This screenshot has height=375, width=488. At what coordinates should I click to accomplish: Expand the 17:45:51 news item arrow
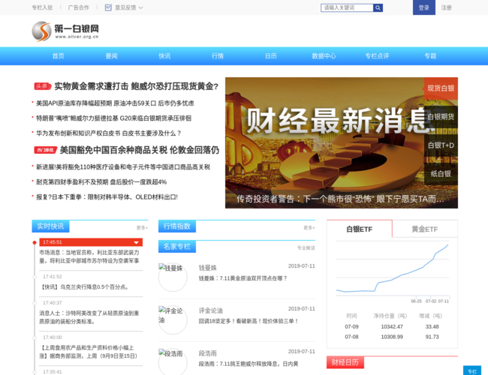pyautogui.click(x=137, y=242)
